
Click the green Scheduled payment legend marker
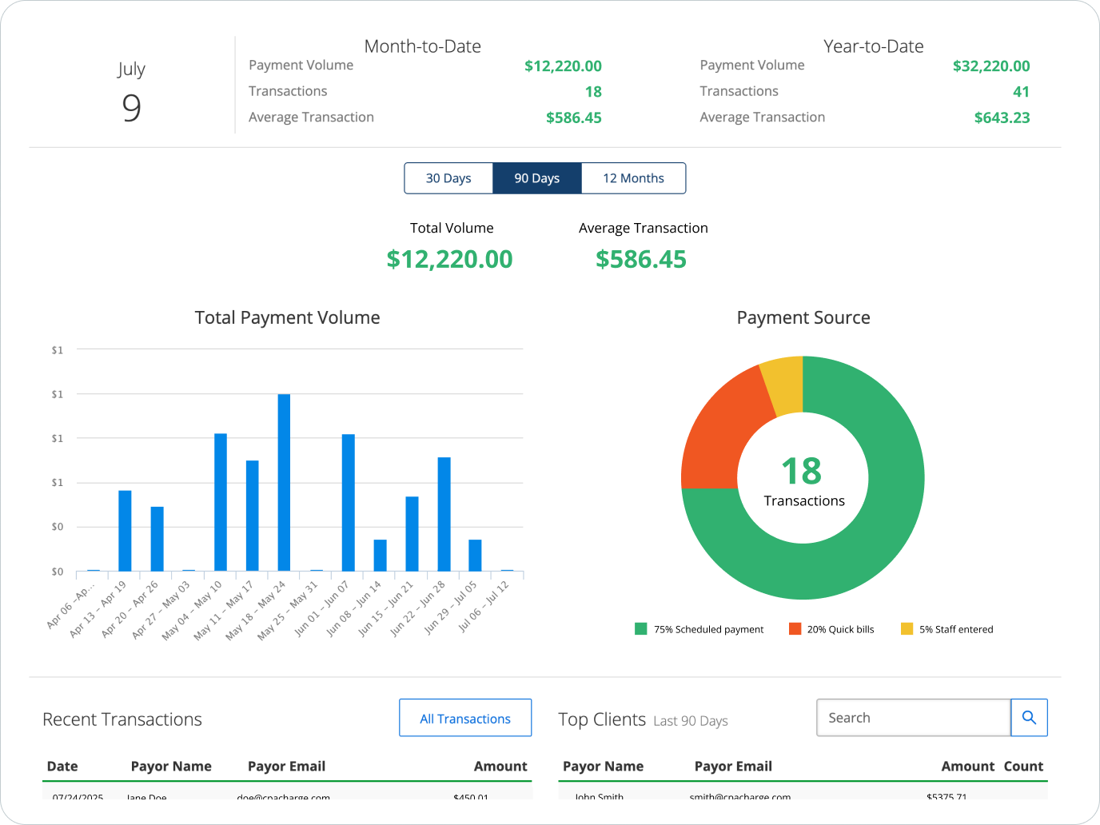point(640,628)
